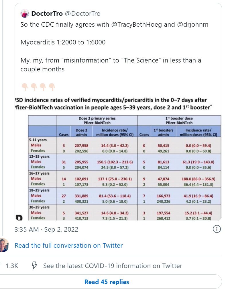
Task: Click the DoctorTro profile avatar
Action: point(25,14)
